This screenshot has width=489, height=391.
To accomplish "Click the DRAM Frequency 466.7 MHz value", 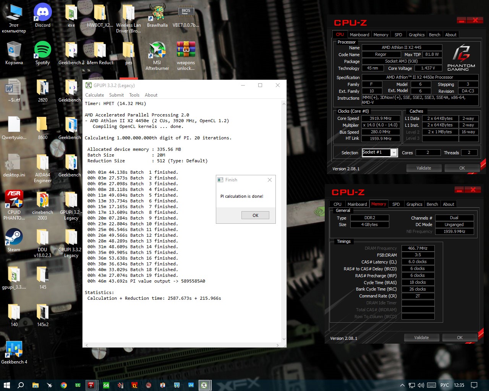I will pos(418,248).
